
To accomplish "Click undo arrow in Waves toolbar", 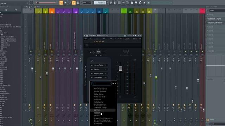I will tap(90, 39).
